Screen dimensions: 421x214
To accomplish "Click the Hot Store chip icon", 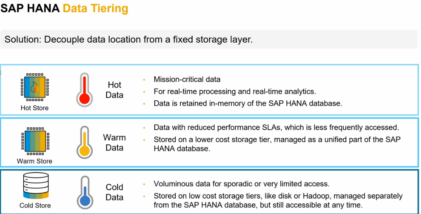I will pyautogui.click(x=35, y=87).
